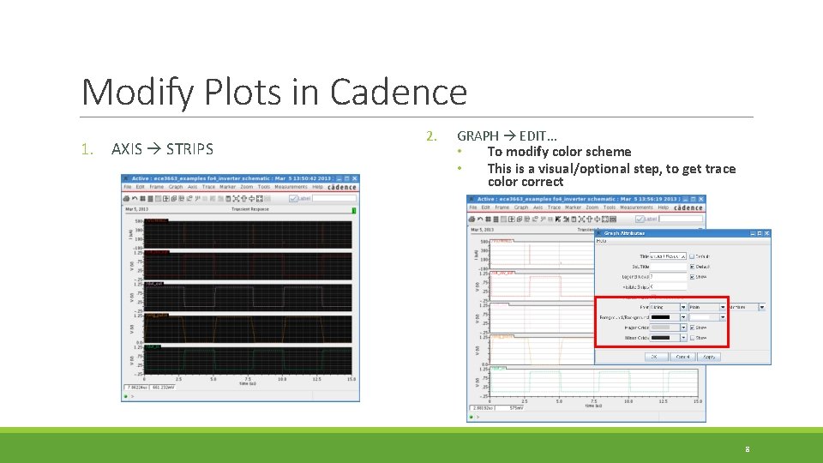This screenshot has height=463, width=823.
Task: Click the black foreground color swatch
Action: point(660,317)
